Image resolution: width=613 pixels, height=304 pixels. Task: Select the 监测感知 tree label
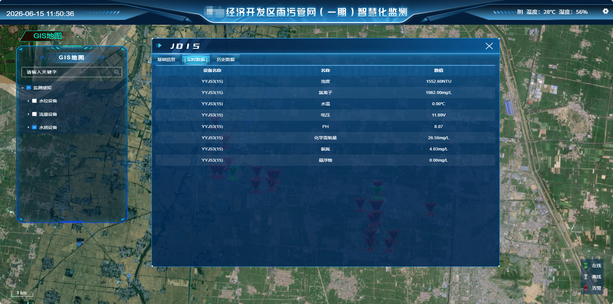[42, 88]
